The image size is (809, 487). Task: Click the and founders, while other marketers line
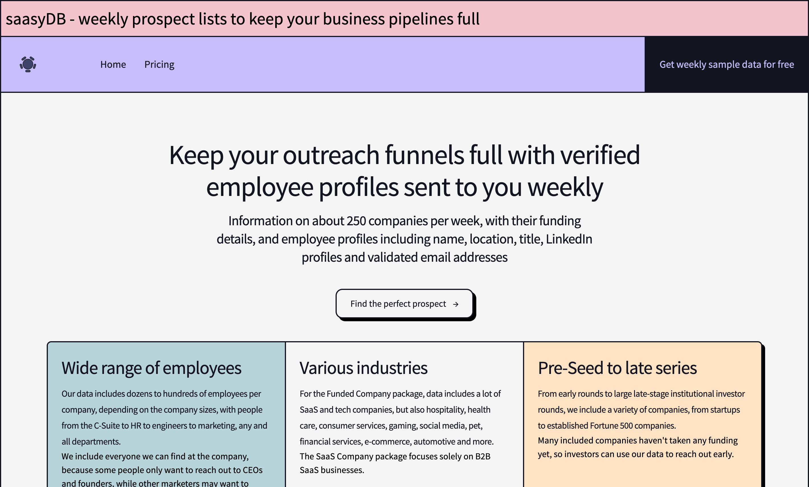point(155,483)
